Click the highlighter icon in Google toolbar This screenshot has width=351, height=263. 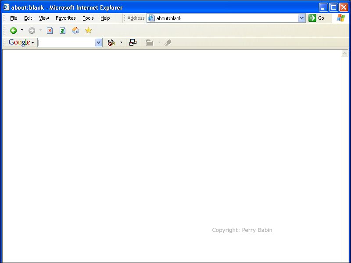[168, 43]
